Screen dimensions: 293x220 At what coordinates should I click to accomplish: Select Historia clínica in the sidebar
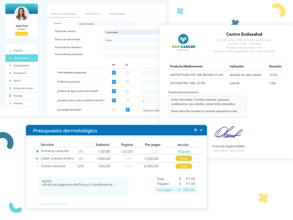tap(21, 58)
